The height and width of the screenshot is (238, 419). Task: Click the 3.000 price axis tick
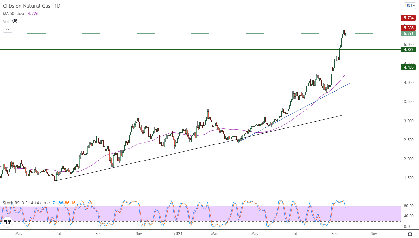pos(409,121)
